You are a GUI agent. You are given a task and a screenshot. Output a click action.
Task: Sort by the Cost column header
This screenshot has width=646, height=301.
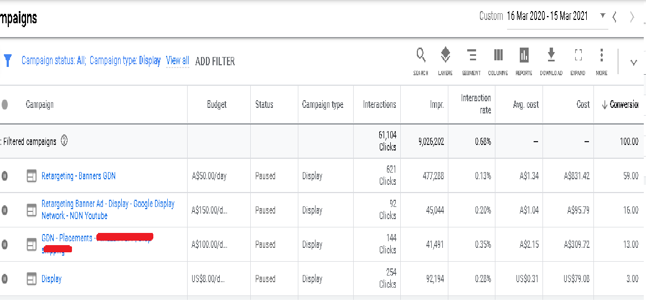[x=583, y=105]
